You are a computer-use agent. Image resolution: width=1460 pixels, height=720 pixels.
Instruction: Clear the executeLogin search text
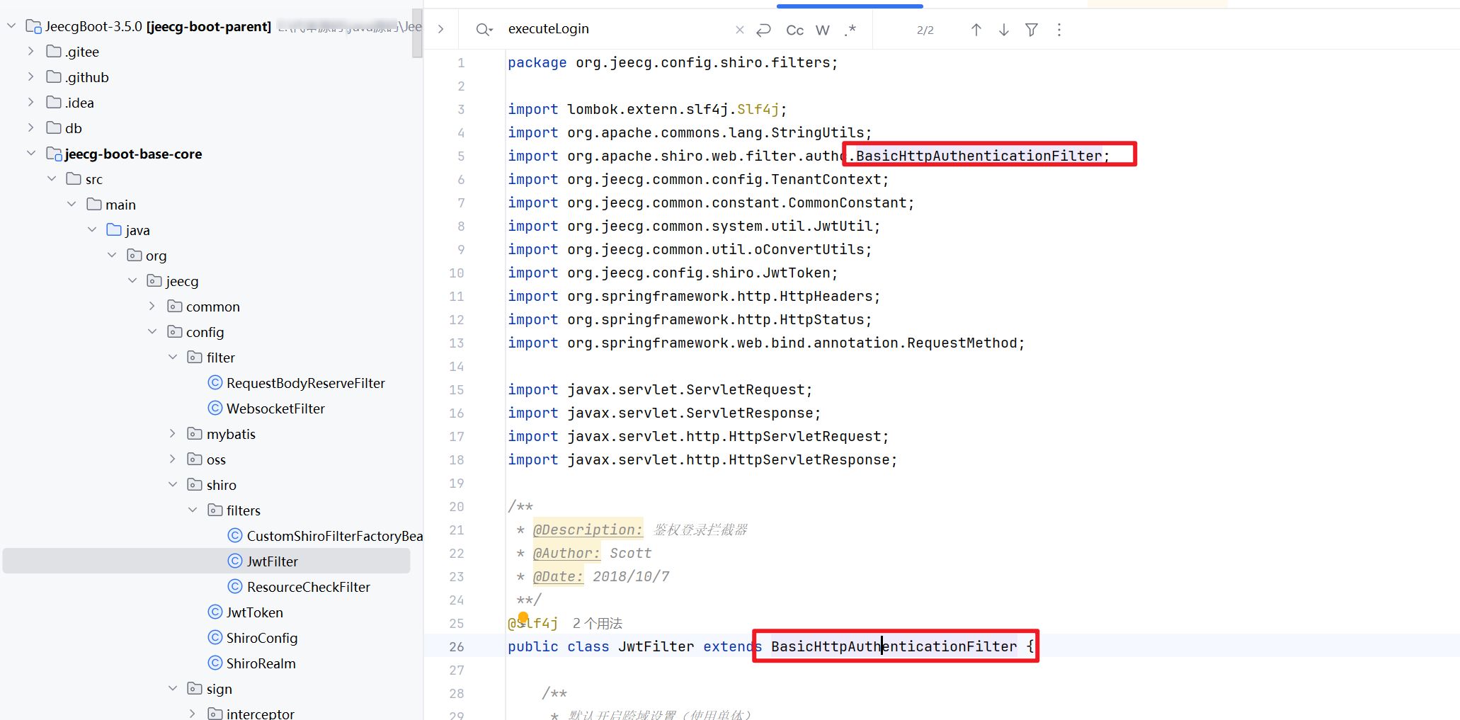pos(739,30)
